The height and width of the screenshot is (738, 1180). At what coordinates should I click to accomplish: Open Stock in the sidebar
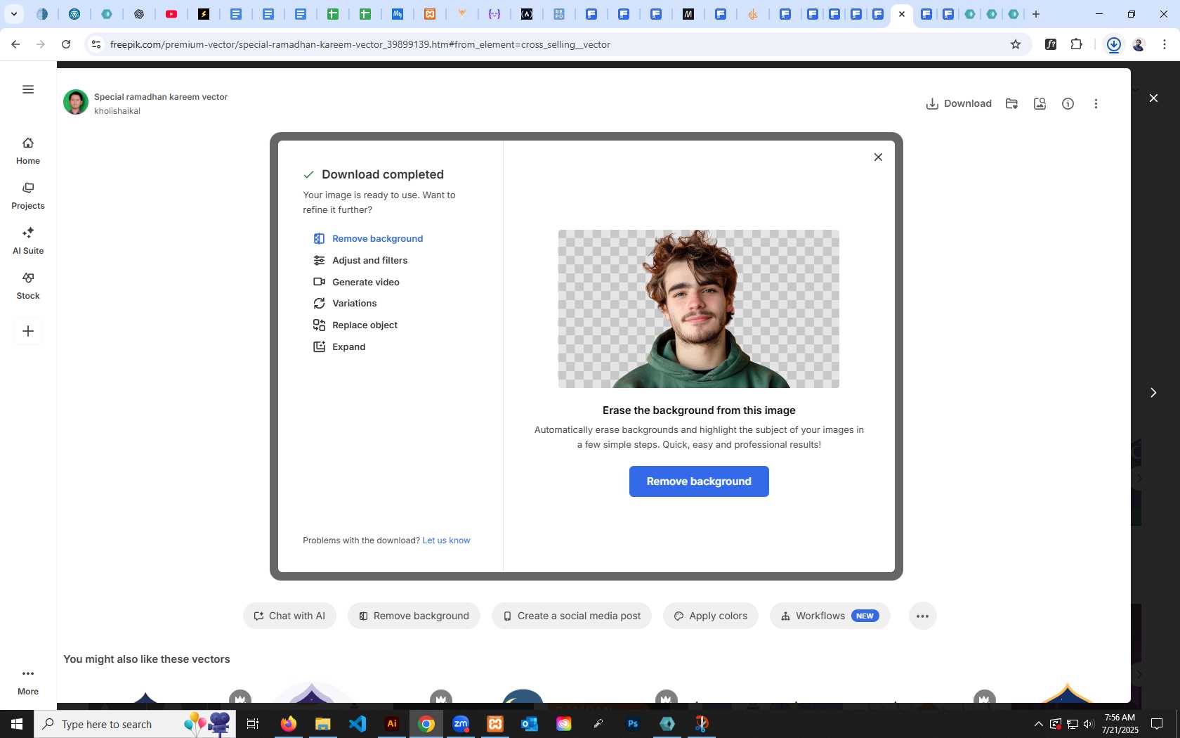pyautogui.click(x=28, y=286)
